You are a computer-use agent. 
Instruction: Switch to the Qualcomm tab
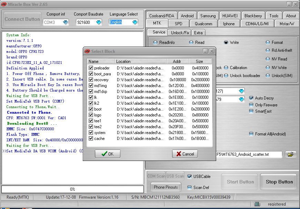pyautogui.click(x=203, y=23)
